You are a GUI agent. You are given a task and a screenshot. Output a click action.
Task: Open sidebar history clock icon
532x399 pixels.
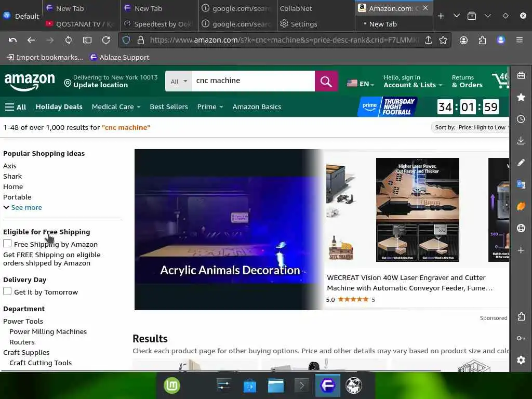(x=521, y=119)
